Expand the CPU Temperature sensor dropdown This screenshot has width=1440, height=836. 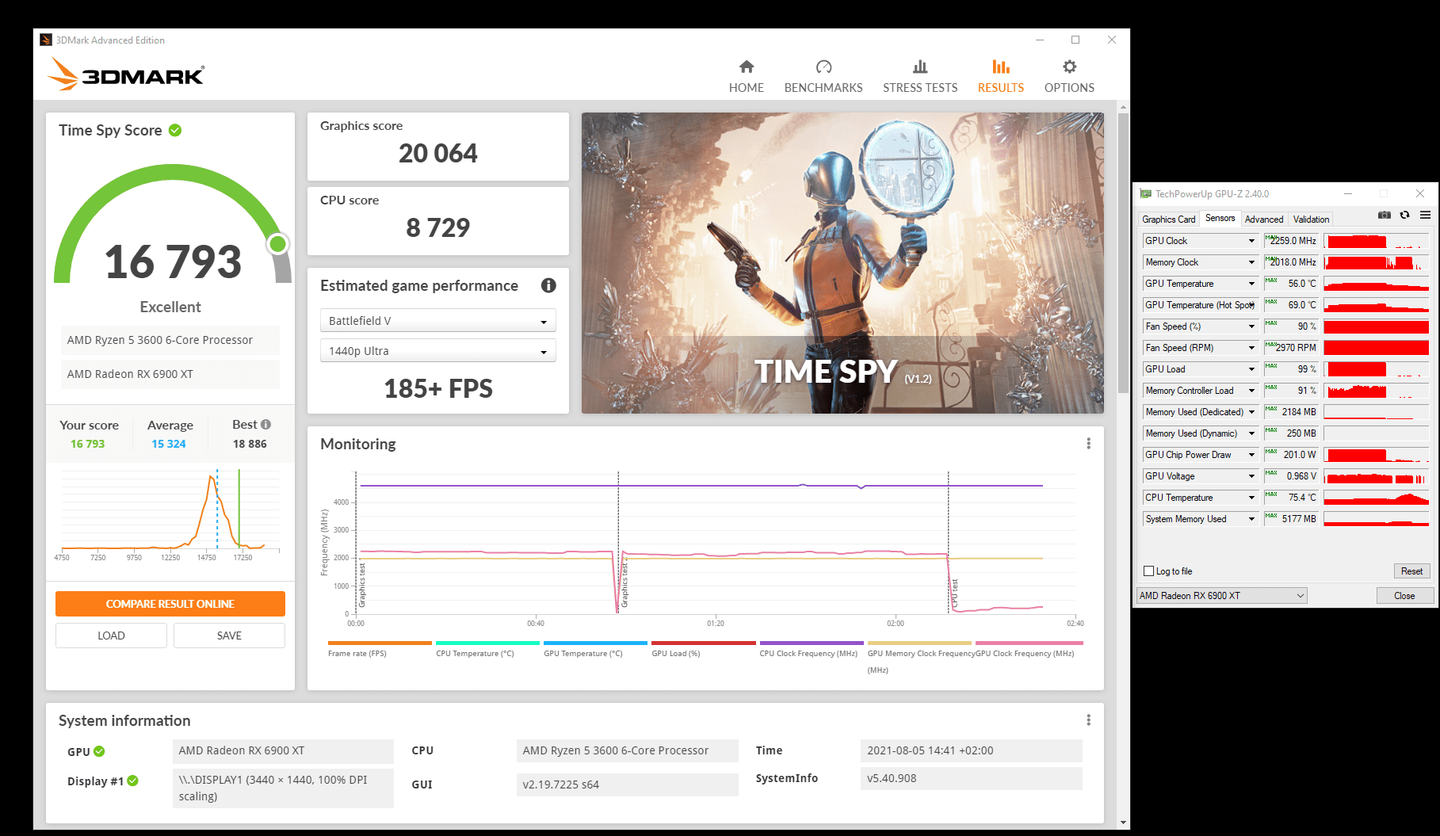coord(1251,498)
